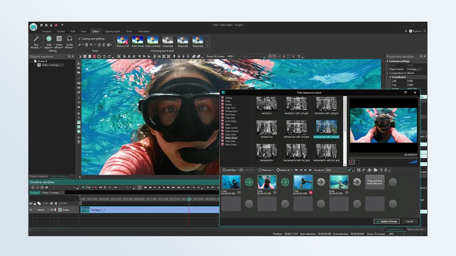Lock the timeline track

(34, 204)
